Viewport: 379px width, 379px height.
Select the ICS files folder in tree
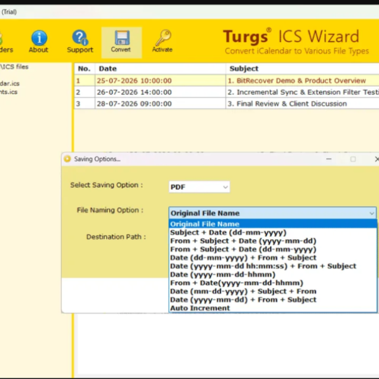pos(14,67)
